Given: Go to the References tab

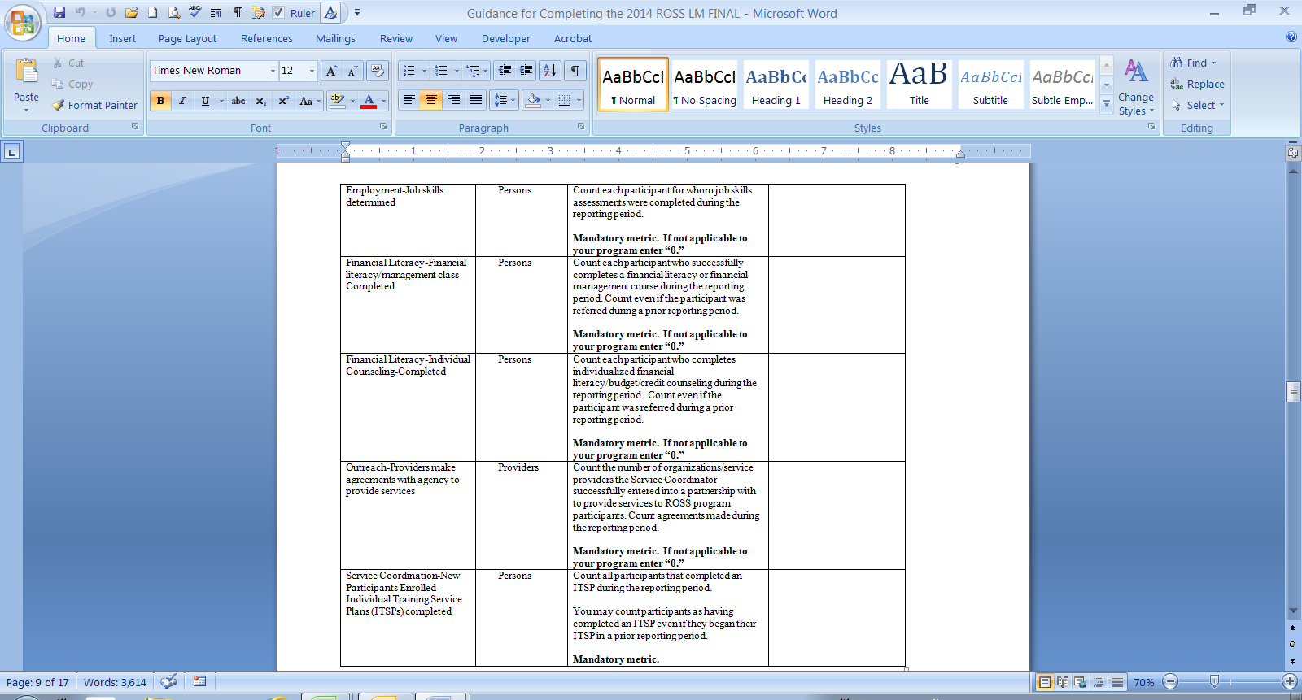Looking at the screenshot, I should pyautogui.click(x=267, y=38).
